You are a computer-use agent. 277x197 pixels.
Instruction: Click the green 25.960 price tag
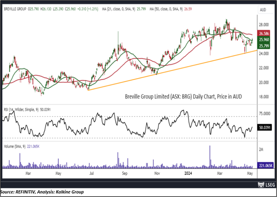tap(264, 40)
